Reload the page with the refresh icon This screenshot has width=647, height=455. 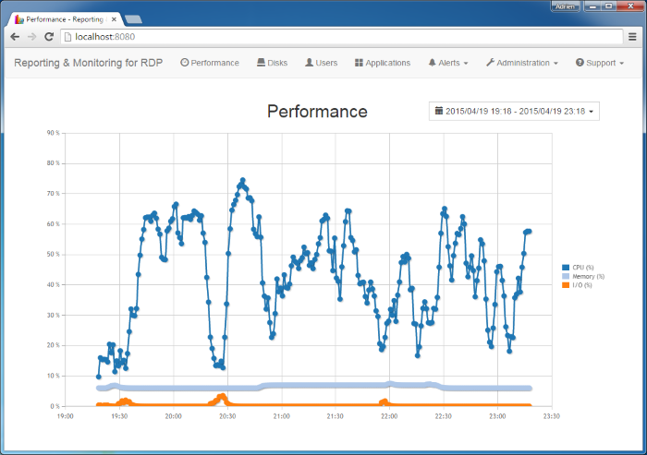click(x=50, y=37)
